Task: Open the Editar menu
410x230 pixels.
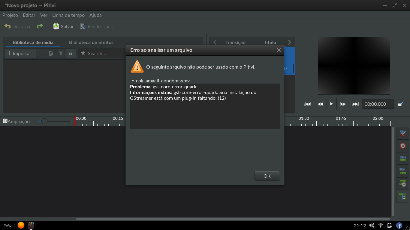Action: tap(29, 15)
